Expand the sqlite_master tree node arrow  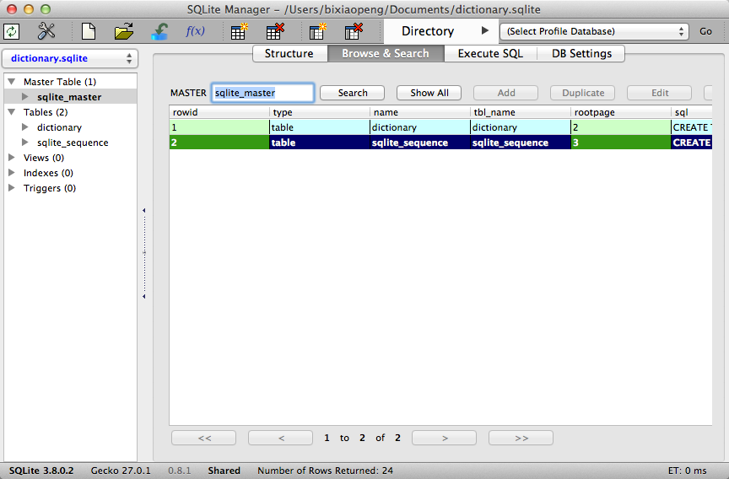click(x=25, y=97)
